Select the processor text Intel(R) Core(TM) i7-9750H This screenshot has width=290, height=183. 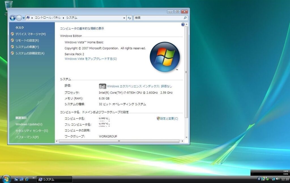coord(117,92)
